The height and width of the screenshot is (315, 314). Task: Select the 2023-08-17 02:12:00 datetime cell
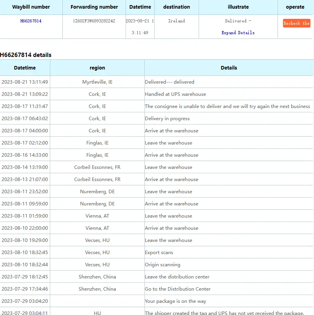[x=25, y=143]
